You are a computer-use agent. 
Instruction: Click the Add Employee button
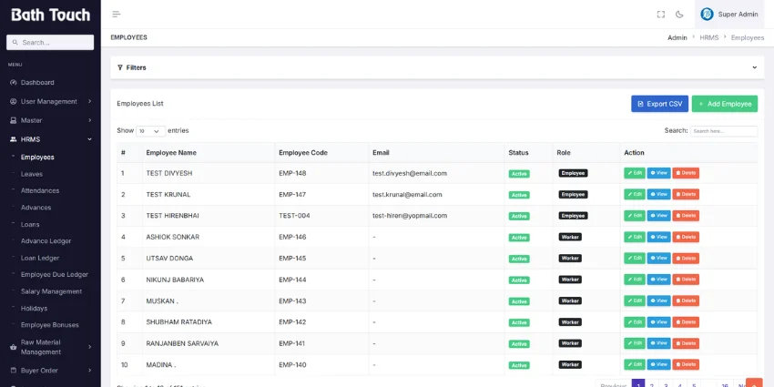[725, 104]
